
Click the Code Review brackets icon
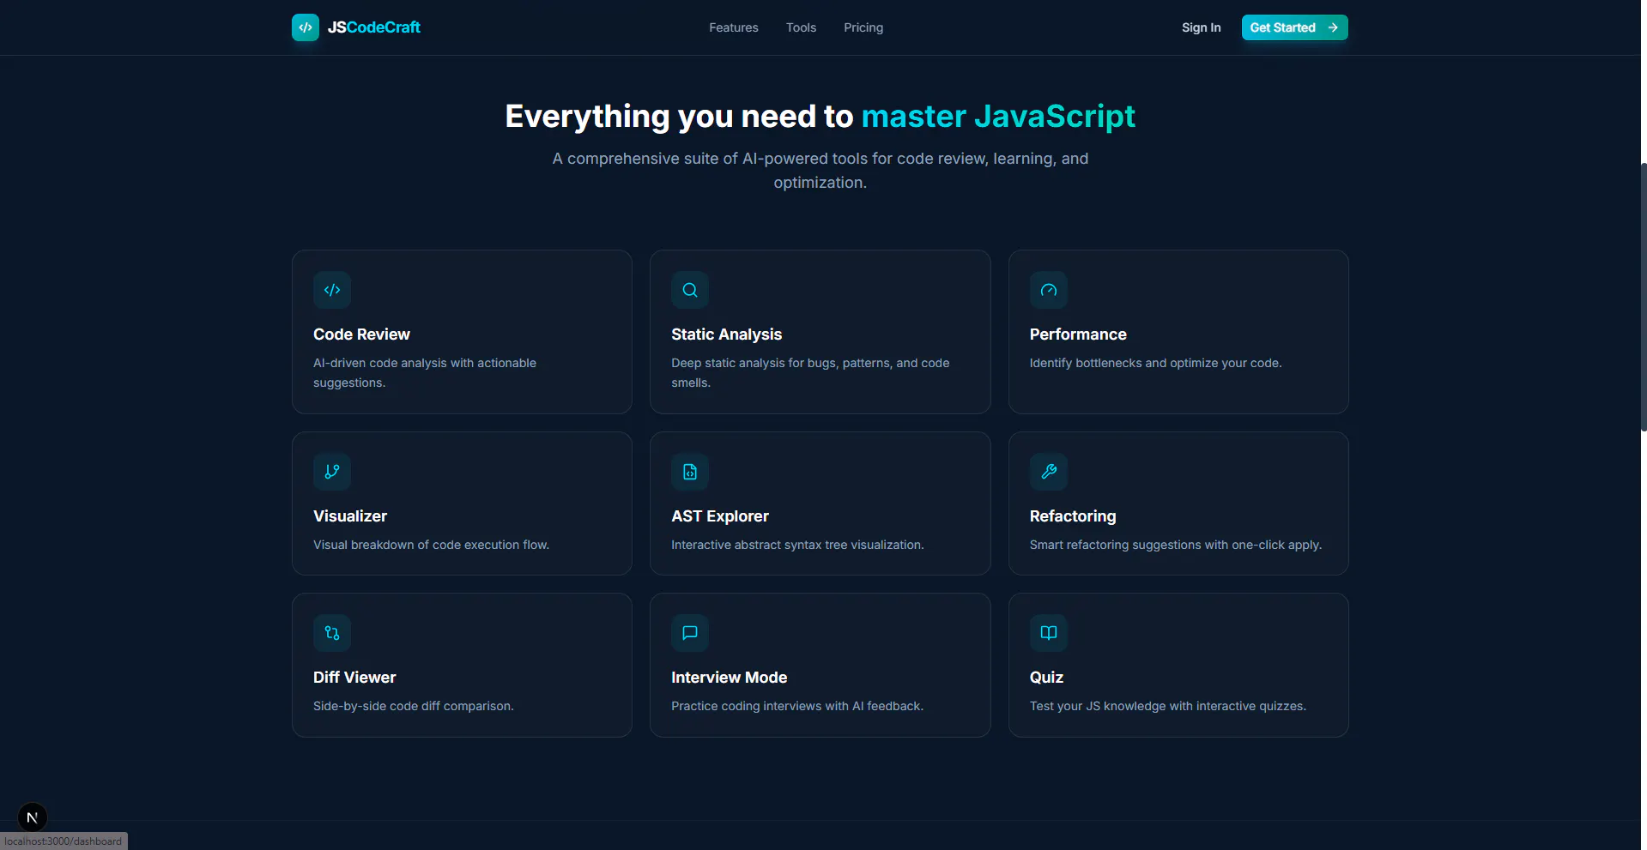pyautogui.click(x=332, y=290)
